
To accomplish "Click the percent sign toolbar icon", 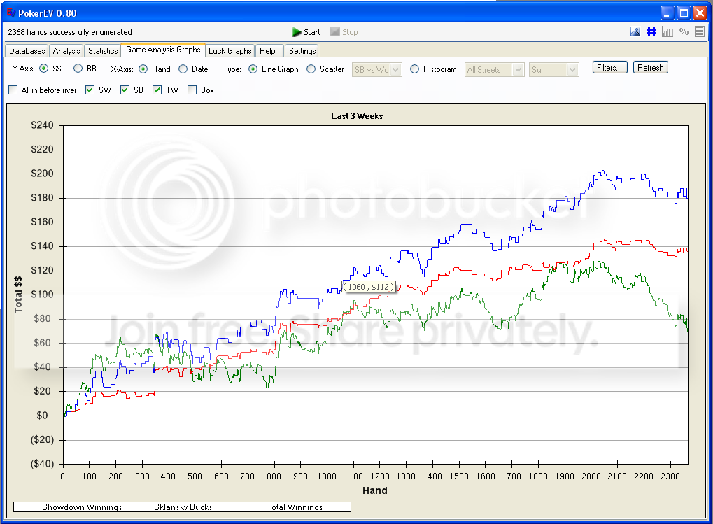I will (x=684, y=31).
